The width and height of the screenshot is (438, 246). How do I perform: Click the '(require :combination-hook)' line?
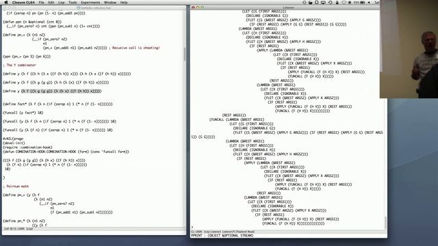pyautogui.click(x=27, y=148)
